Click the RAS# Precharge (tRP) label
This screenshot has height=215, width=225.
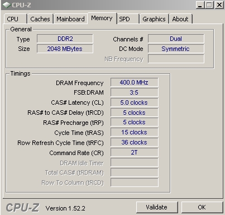(73, 123)
